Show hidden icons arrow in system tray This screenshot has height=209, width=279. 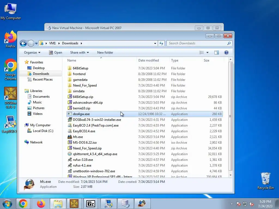[232, 204]
